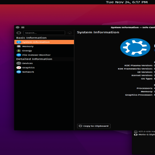Click the magnifier icon of File Indexer Monitor

point(19,55)
